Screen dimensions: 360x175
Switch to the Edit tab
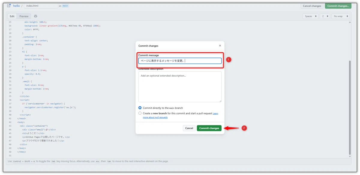[x=12, y=16]
